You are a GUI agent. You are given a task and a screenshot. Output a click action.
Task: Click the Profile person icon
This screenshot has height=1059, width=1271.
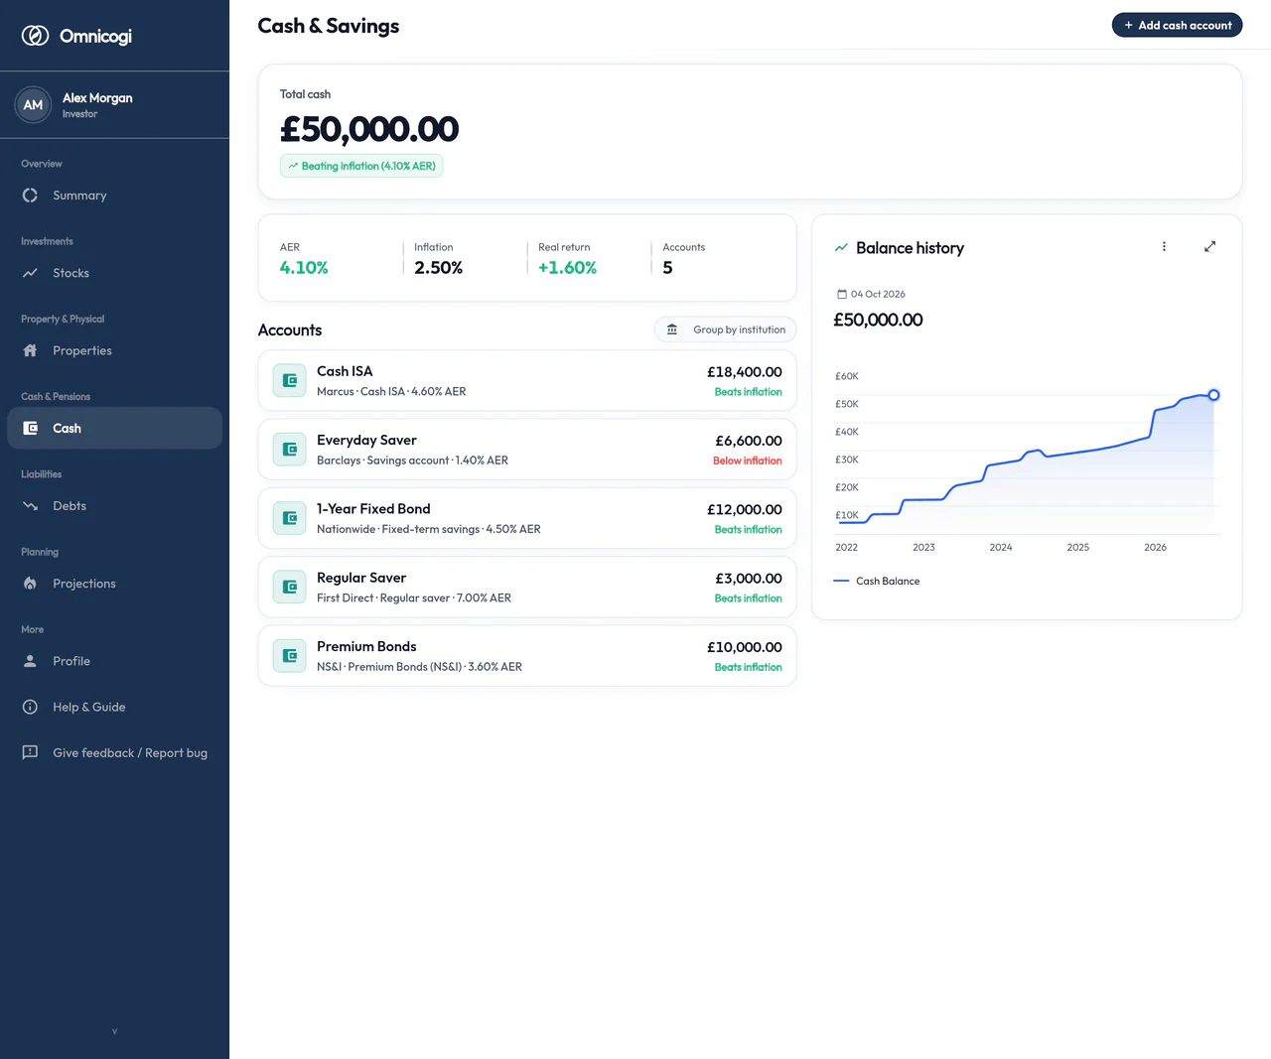[x=30, y=661]
